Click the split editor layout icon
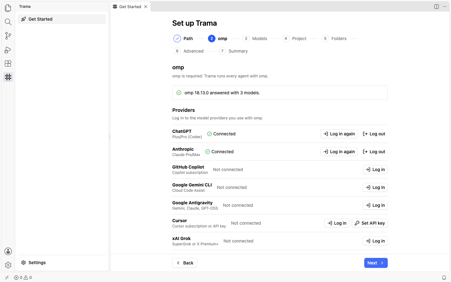Screen dimensions: 451x282 [x=437, y=7]
